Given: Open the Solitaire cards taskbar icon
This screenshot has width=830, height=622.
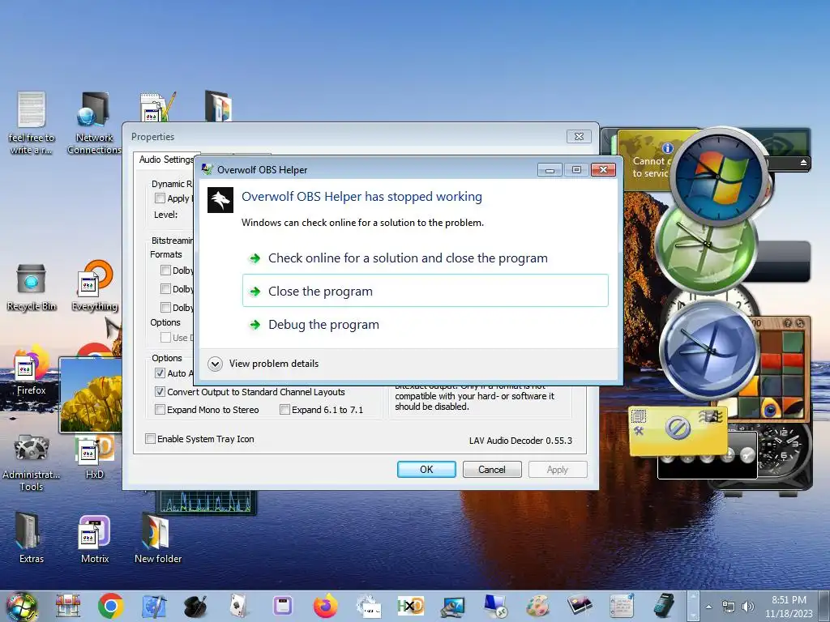Looking at the screenshot, I should [x=239, y=606].
